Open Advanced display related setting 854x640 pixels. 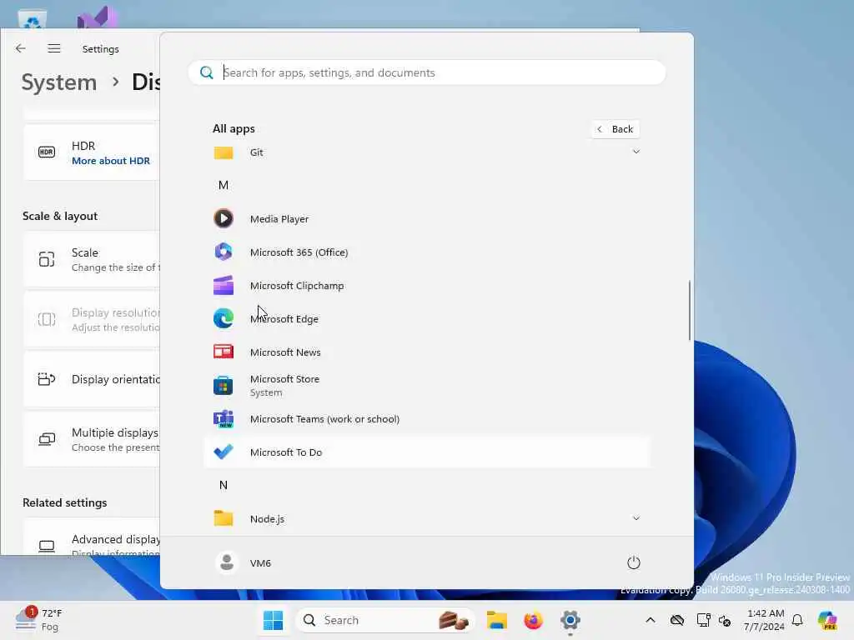[92, 537]
